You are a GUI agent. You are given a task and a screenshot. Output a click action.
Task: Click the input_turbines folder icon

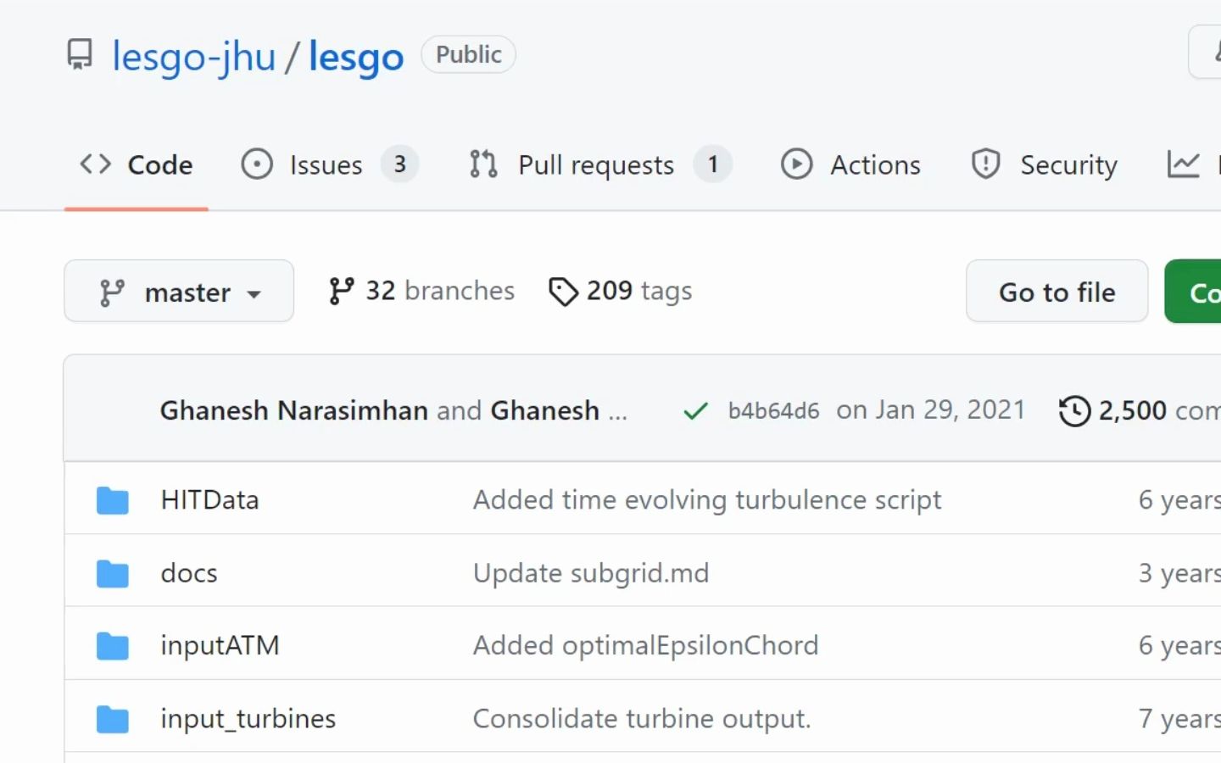(113, 719)
